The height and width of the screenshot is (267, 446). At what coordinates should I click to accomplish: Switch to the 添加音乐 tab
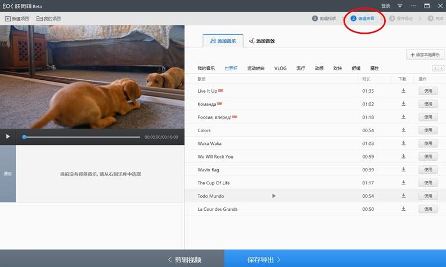coord(223,41)
